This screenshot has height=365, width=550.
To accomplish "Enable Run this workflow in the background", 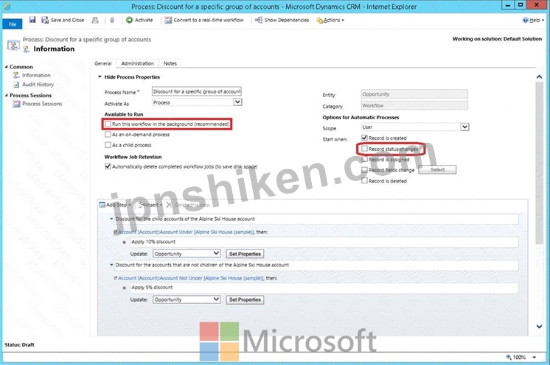I will click(108, 124).
